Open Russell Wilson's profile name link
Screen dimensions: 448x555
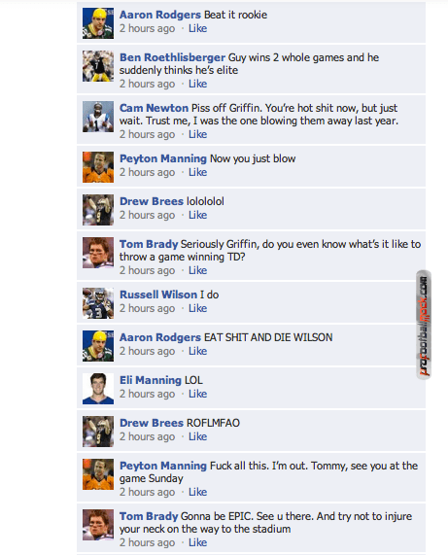(x=158, y=295)
